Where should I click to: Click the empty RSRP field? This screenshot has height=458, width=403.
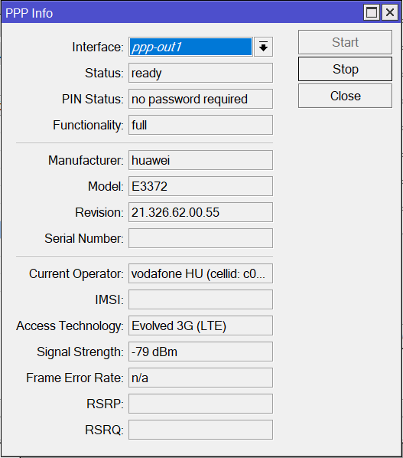[x=200, y=404]
